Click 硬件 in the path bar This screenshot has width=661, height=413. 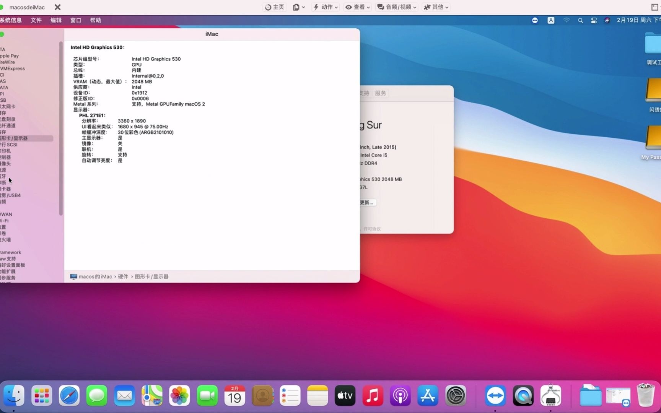click(x=123, y=276)
